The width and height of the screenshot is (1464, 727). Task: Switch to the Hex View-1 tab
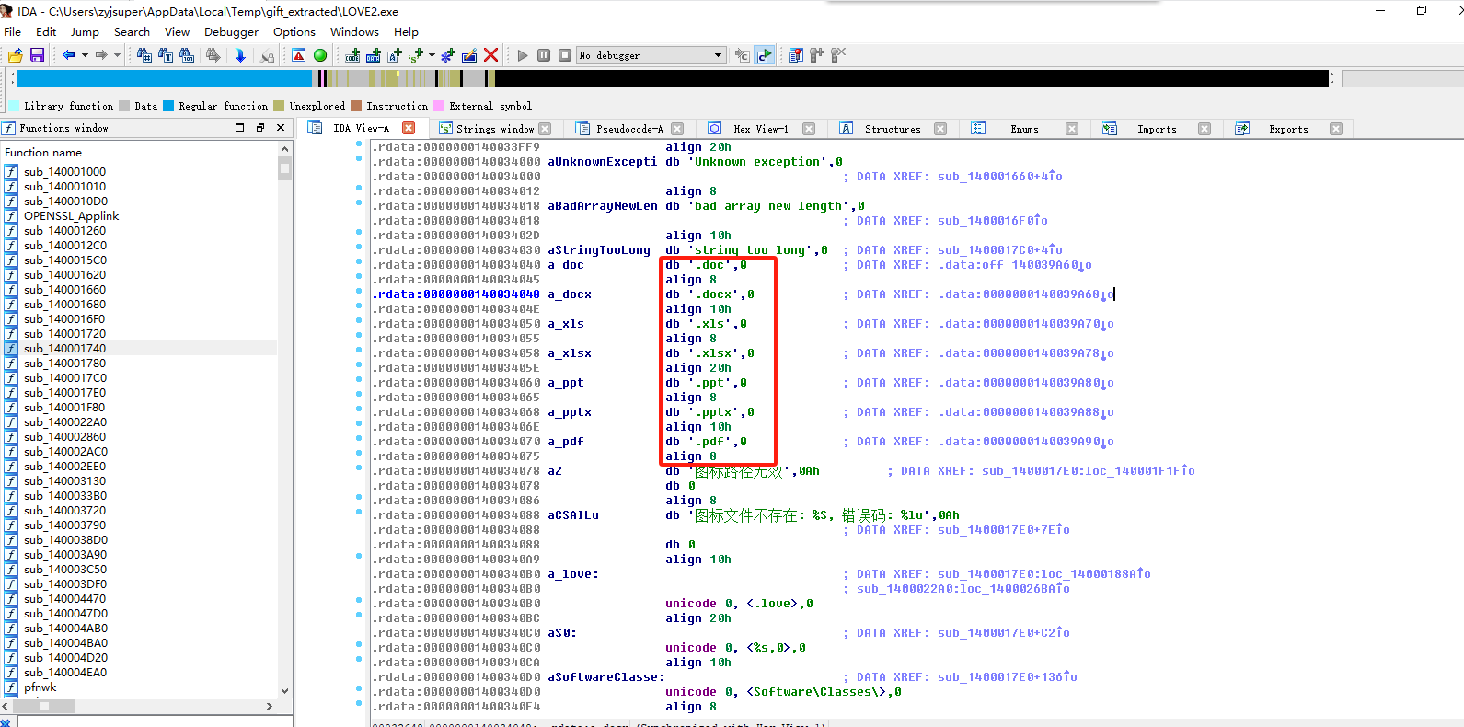point(760,129)
